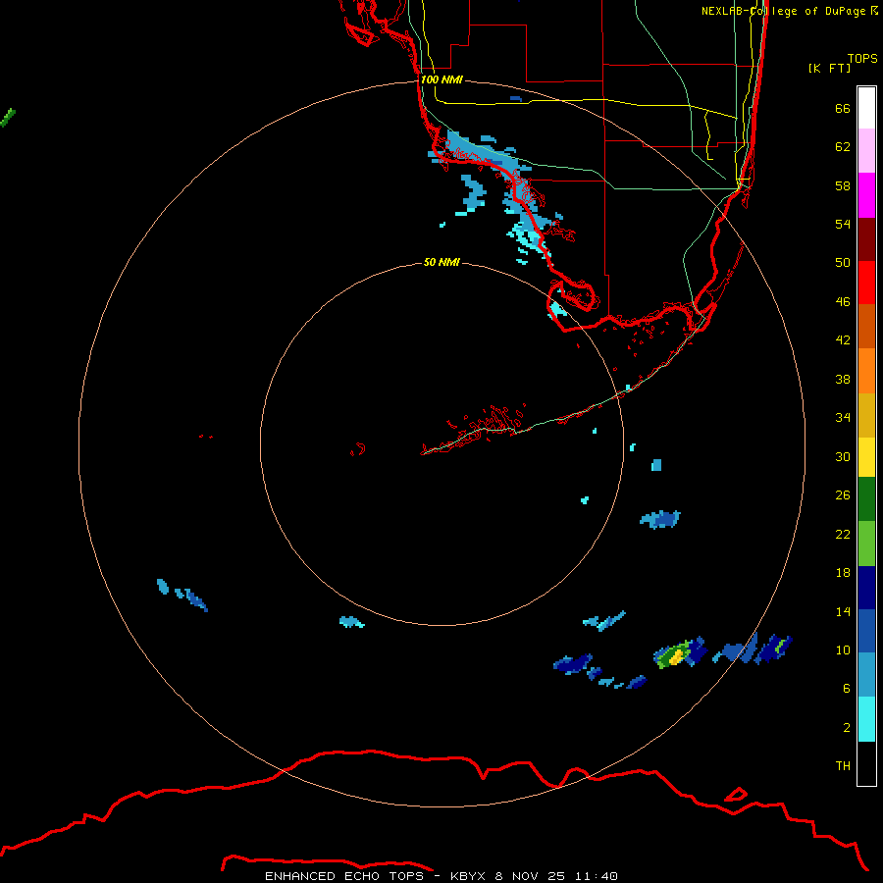This screenshot has width=883, height=883.
Task: Click the 54 legend value
Action: [x=843, y=224]
